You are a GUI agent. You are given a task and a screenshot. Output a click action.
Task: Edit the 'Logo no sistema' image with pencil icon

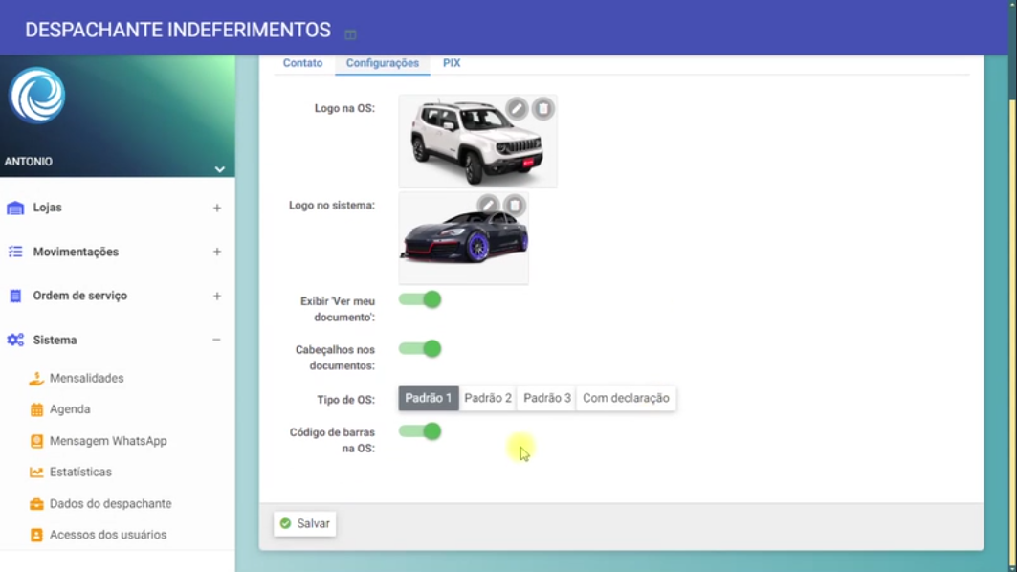pos(488,205)
